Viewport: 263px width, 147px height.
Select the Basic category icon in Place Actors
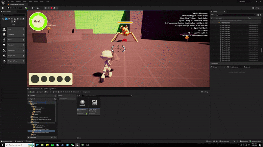(x=6, y=19)
